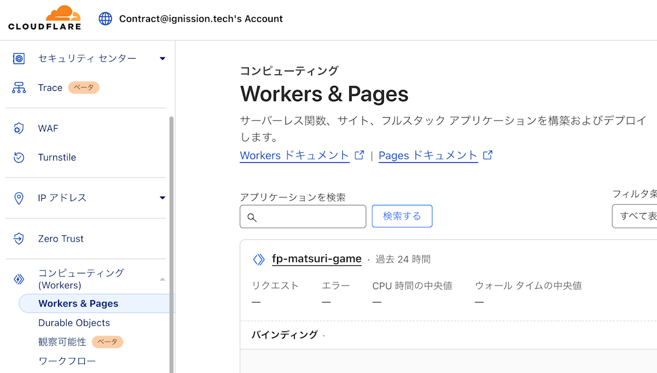
Task: Click the magnifier icon in search field
Action: [252, 217]
